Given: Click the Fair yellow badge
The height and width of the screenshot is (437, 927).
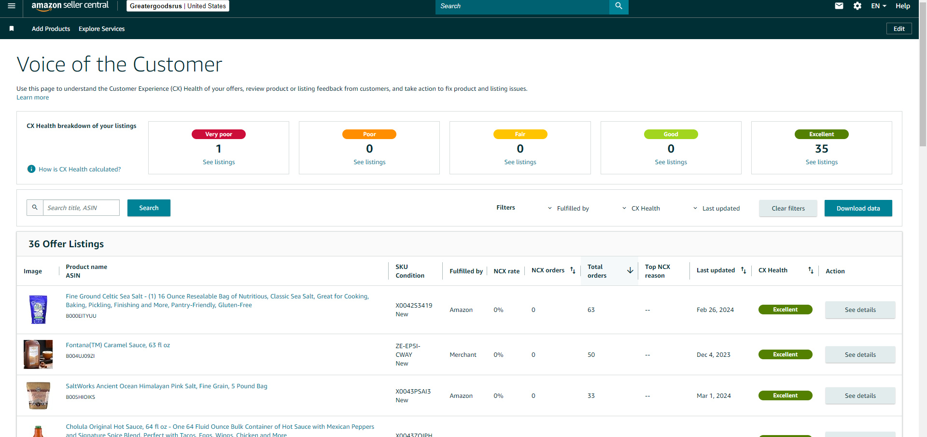Looking at the screenshot, I should point(520,134).
